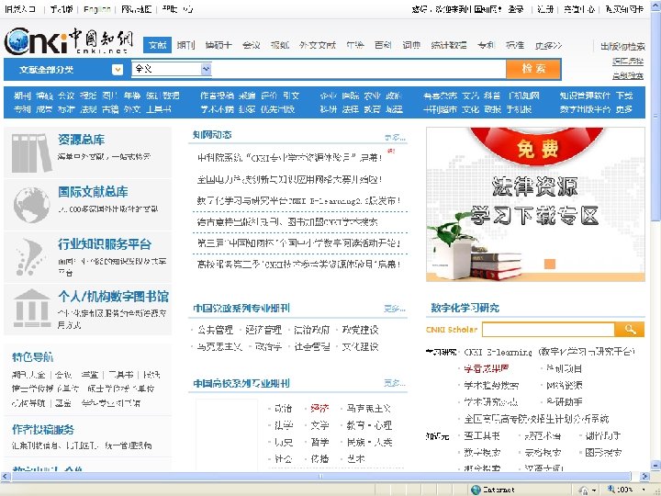Click the CNKI Scholar magnifier search icon

tap(630, 330)
